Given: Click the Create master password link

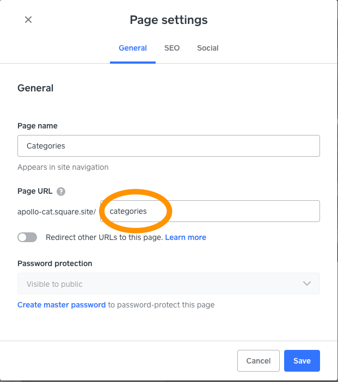Looking at the screenshot, I should (62, 305).
